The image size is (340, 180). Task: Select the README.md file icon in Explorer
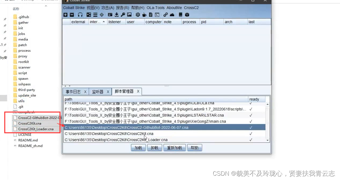point(15,140)
